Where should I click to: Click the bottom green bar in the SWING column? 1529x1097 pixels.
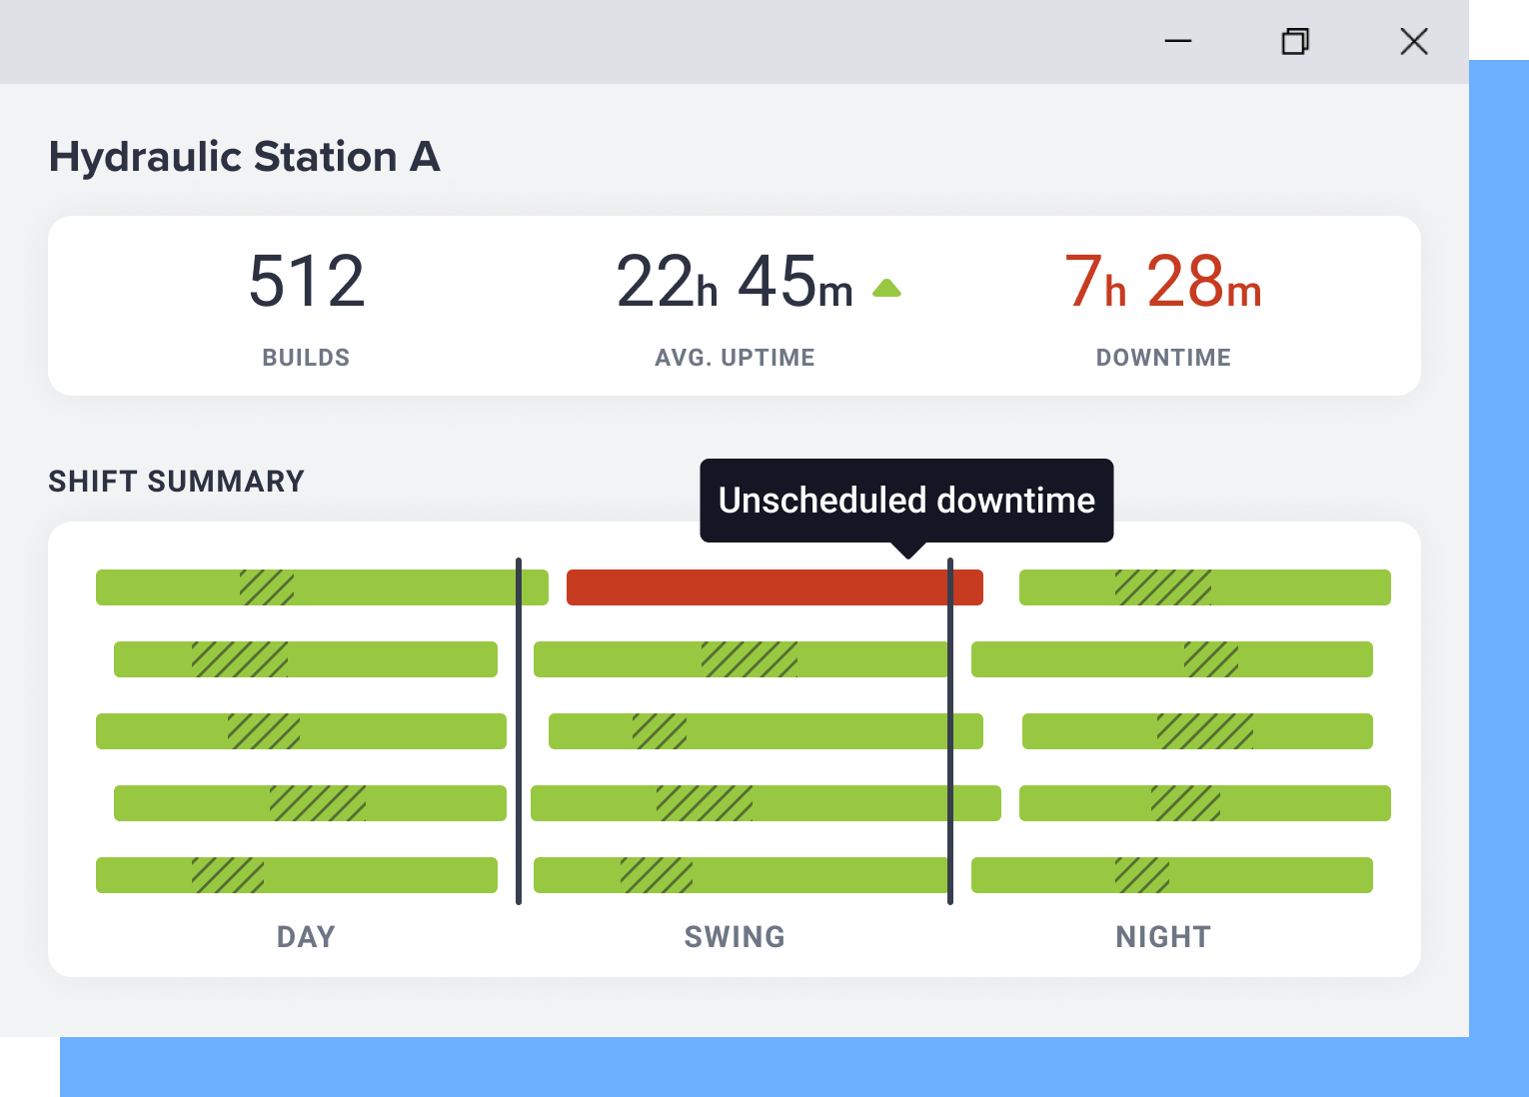click(x=742, y=875)
